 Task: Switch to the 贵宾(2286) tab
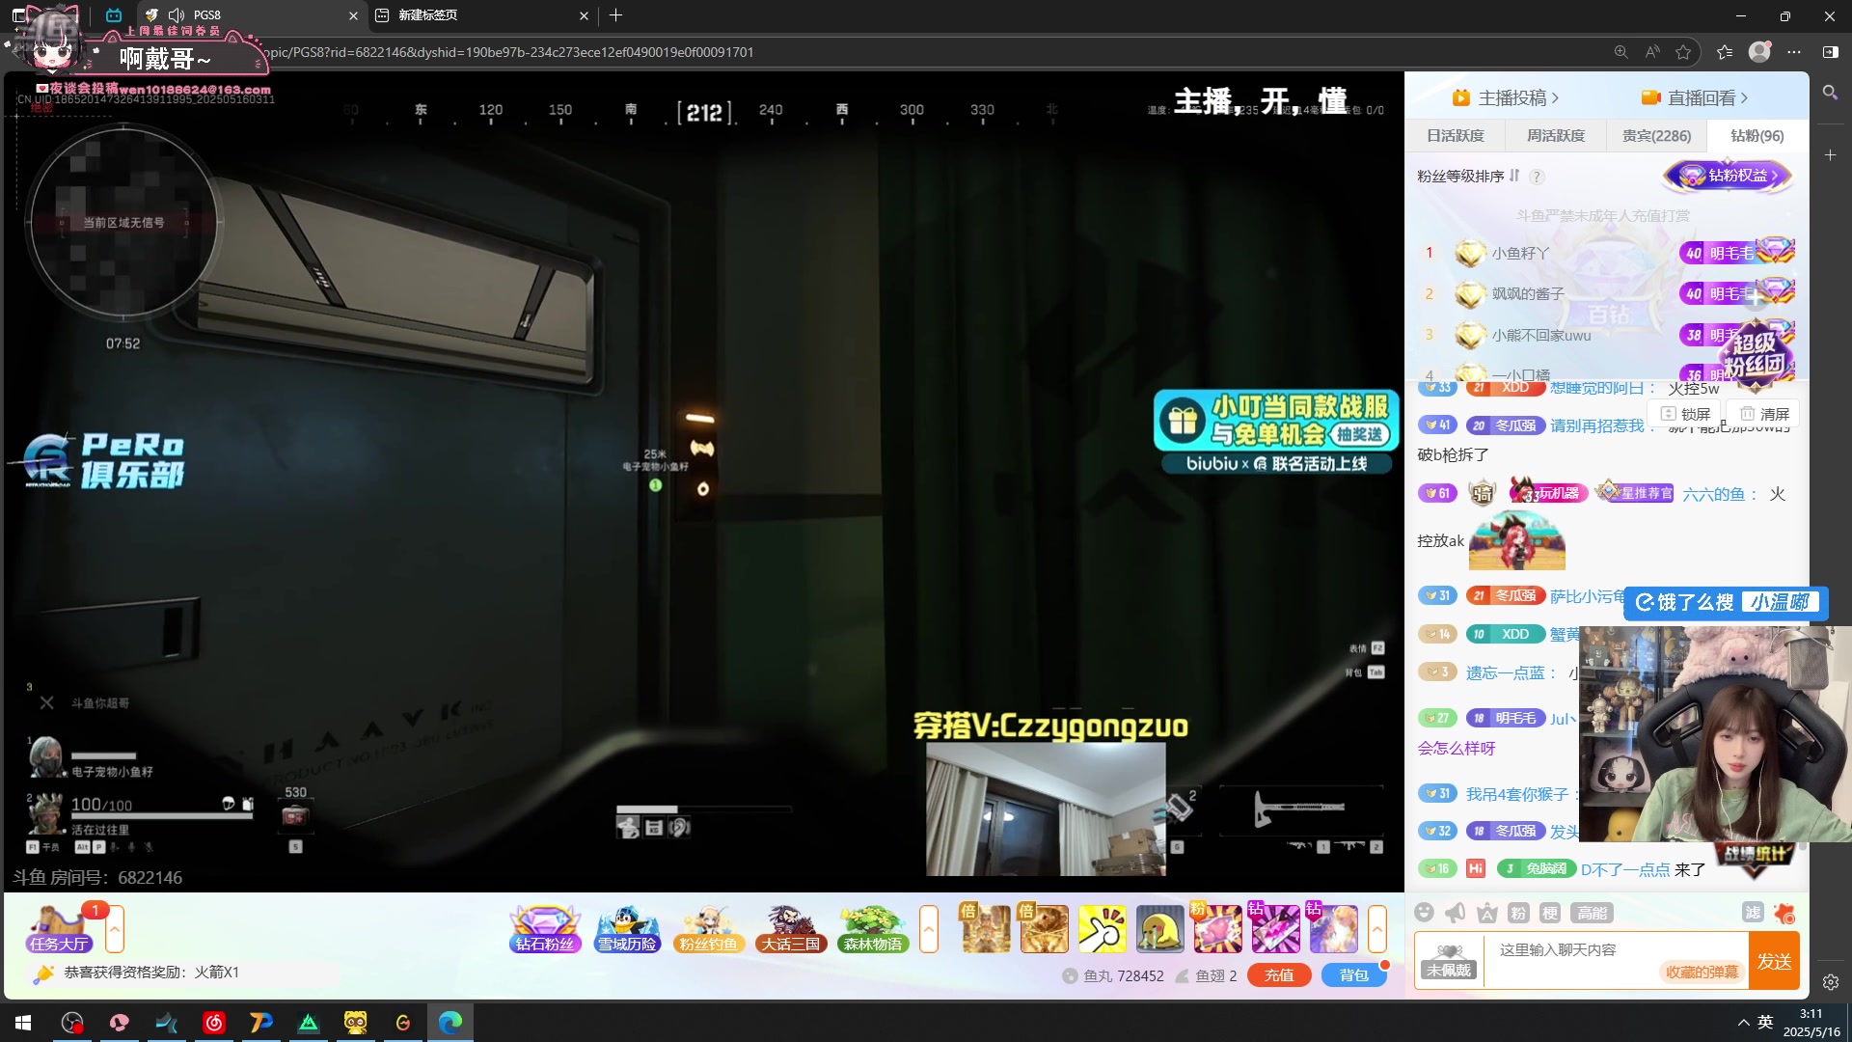1656,136
